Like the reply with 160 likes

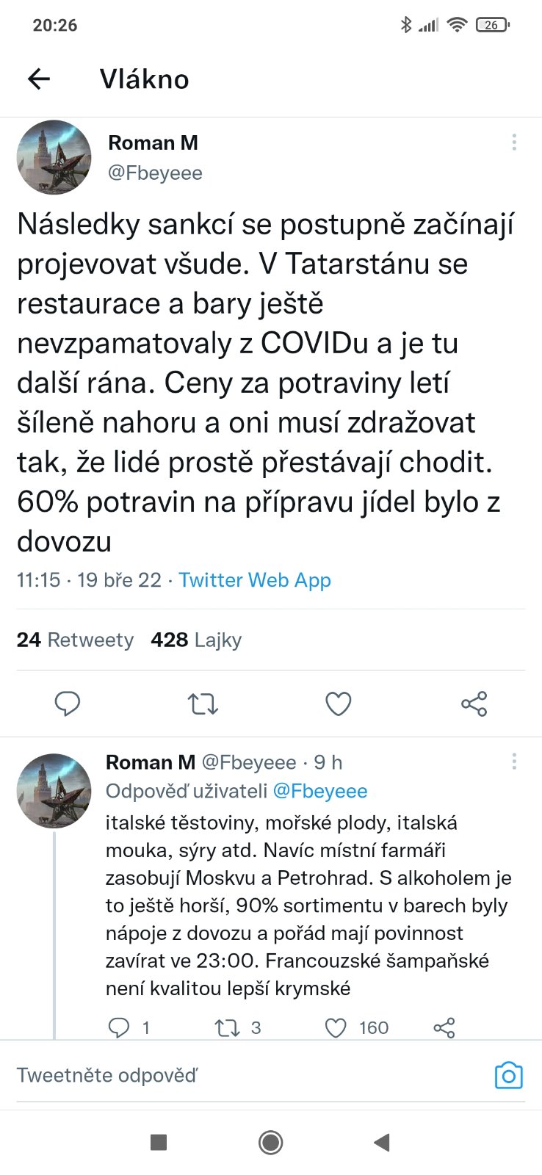click(x=336, y=1027)
